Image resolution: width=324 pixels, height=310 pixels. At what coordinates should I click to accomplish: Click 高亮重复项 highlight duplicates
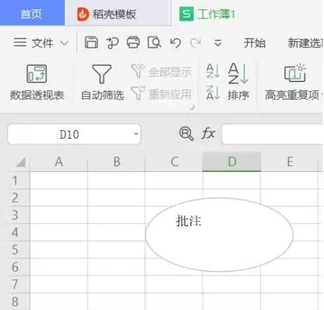point(293,82)
